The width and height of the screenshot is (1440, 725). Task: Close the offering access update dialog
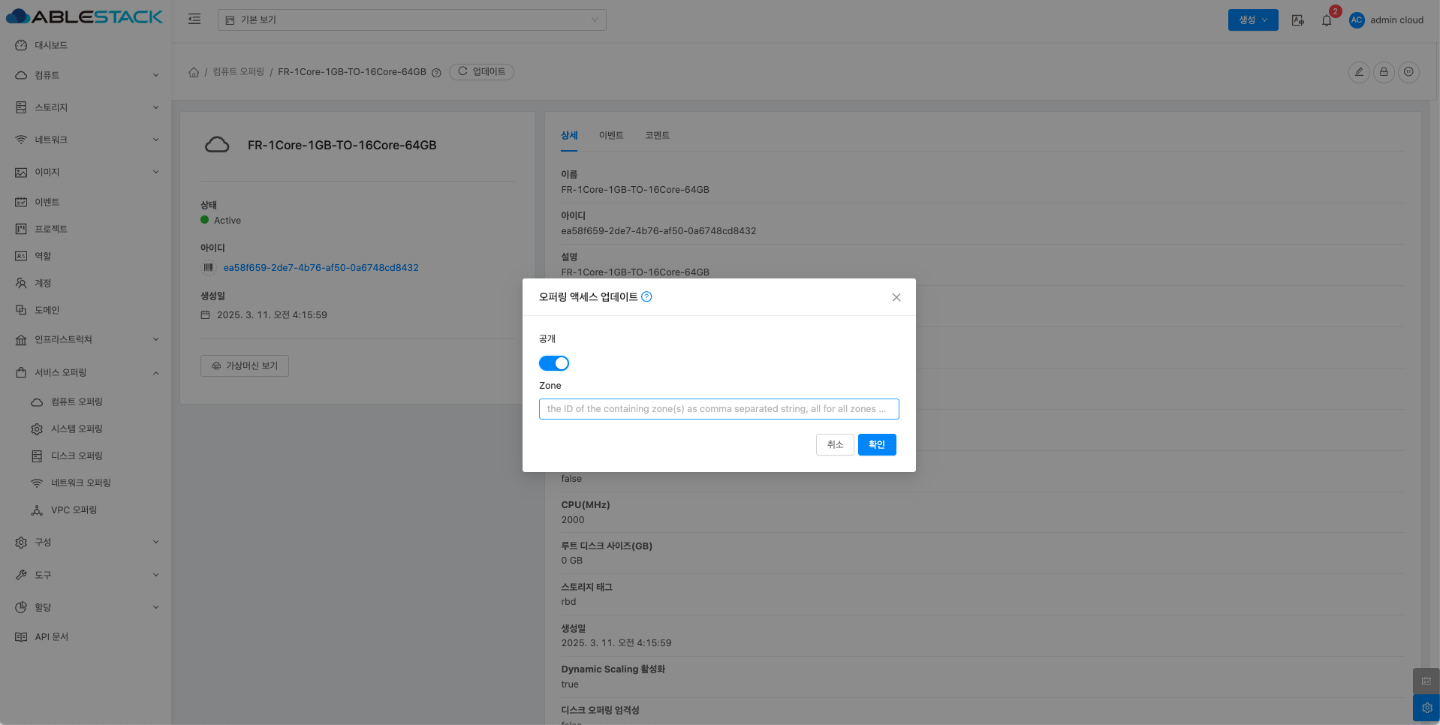pos(896,297)
